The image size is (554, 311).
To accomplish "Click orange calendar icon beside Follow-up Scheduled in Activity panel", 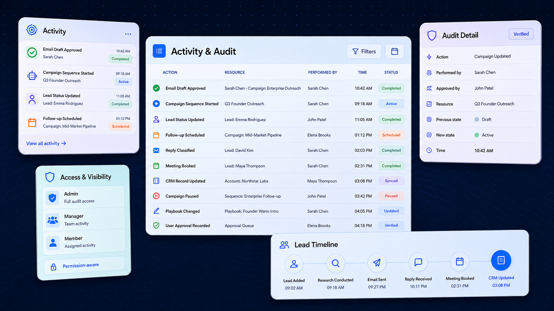I will coord(32,122).
